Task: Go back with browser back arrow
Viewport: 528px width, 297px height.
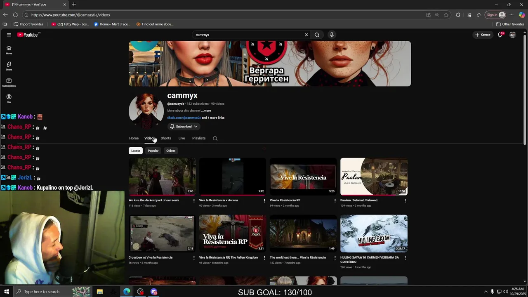Action: 5,15
